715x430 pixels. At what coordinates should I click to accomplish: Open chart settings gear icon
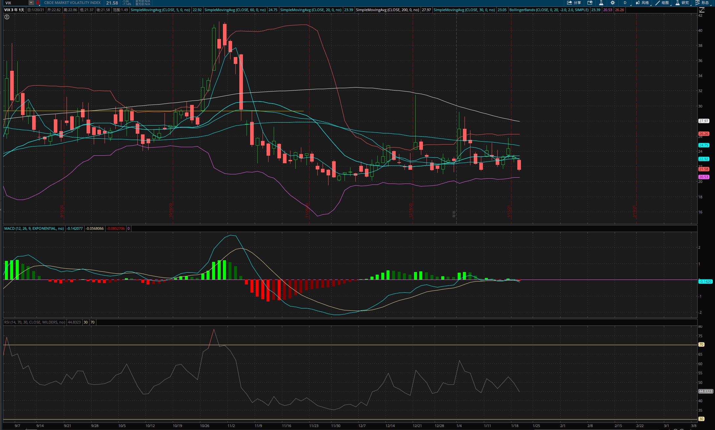click(x=613, y=3)
